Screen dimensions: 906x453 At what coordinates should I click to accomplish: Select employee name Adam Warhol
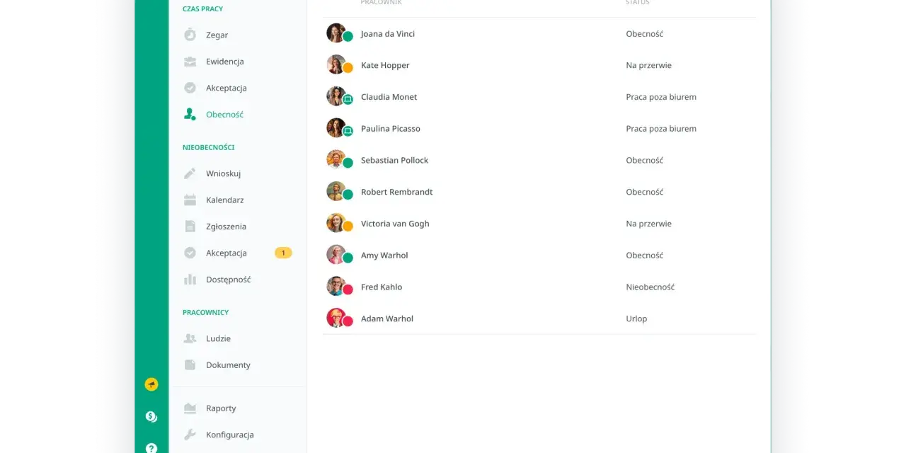click(x=387, y=319)
